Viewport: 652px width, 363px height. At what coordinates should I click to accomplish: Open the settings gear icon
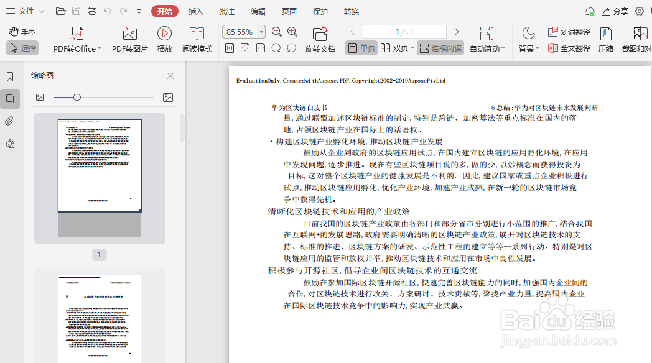[640, 12]
